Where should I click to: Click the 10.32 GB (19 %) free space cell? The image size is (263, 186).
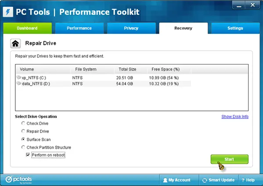(x=164, y=84)
